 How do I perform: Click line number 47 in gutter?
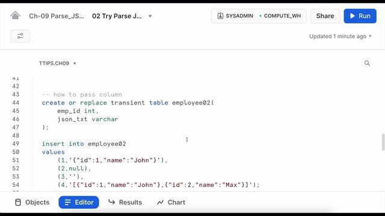(16, 127)
